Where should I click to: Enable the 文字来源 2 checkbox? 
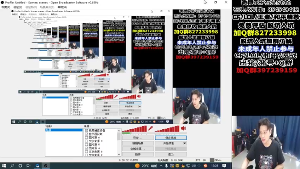tap(87, 155)
